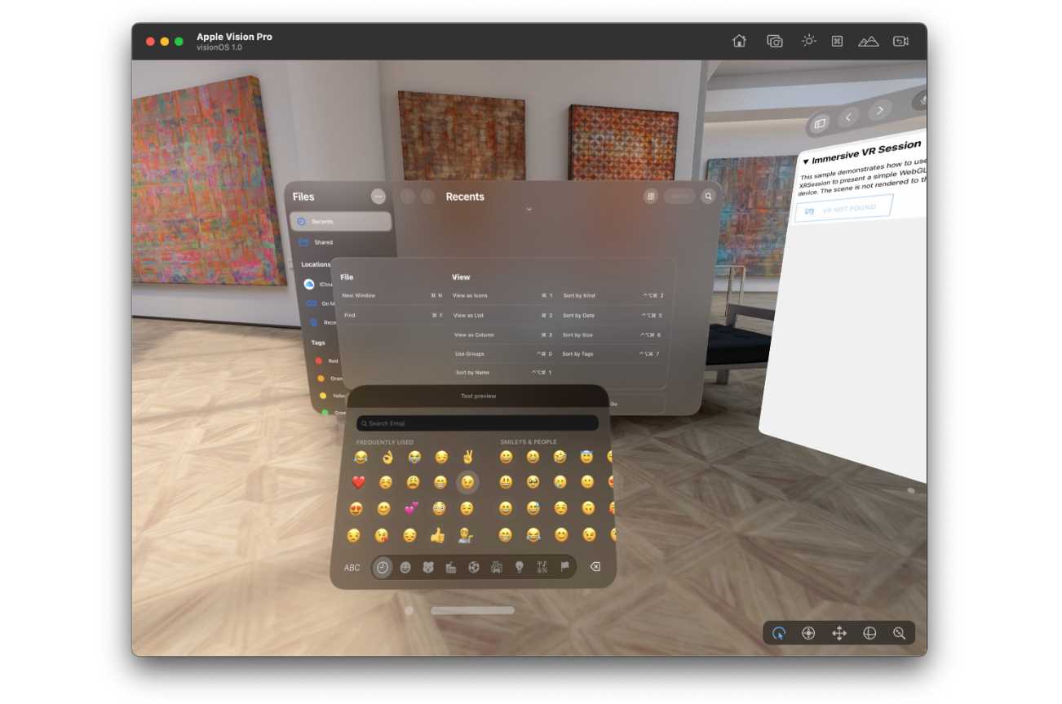The image size is (1062, 704).
Task: Insert the face blowing a kiss emoji
Action: pos(381,535)
